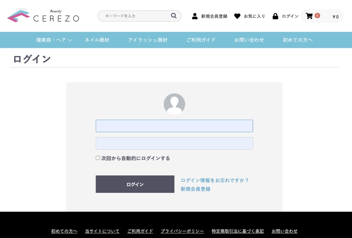Viewport: 352px width, 238px height.
Task: Expand the 理美容・ヘア dropdown chevron
Action: coord(70,40)
